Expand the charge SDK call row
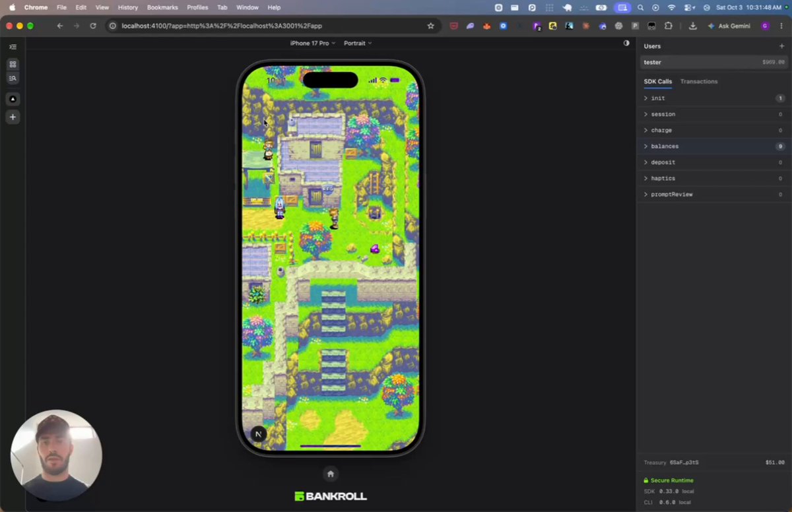 (x=714, y=131)
